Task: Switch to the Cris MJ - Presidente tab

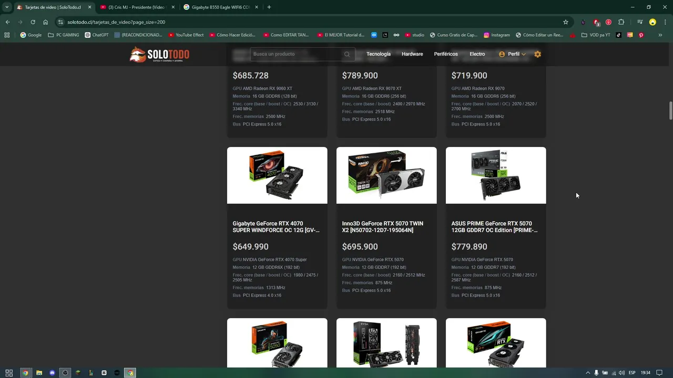Action: coord(137,7)
